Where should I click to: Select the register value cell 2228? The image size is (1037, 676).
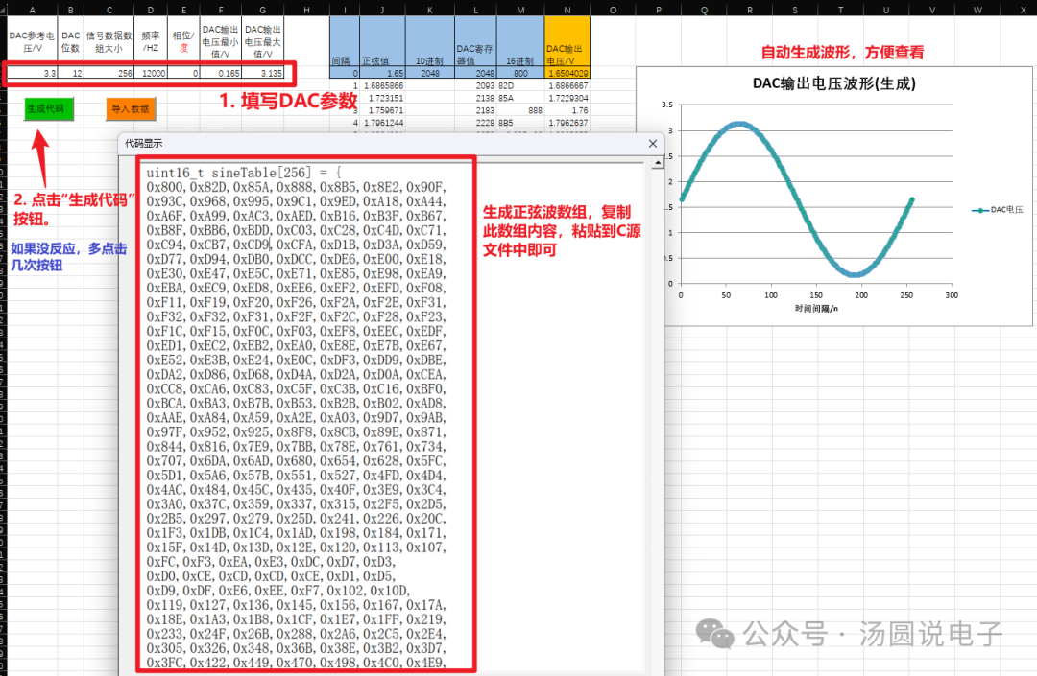(x=475, y=123)
